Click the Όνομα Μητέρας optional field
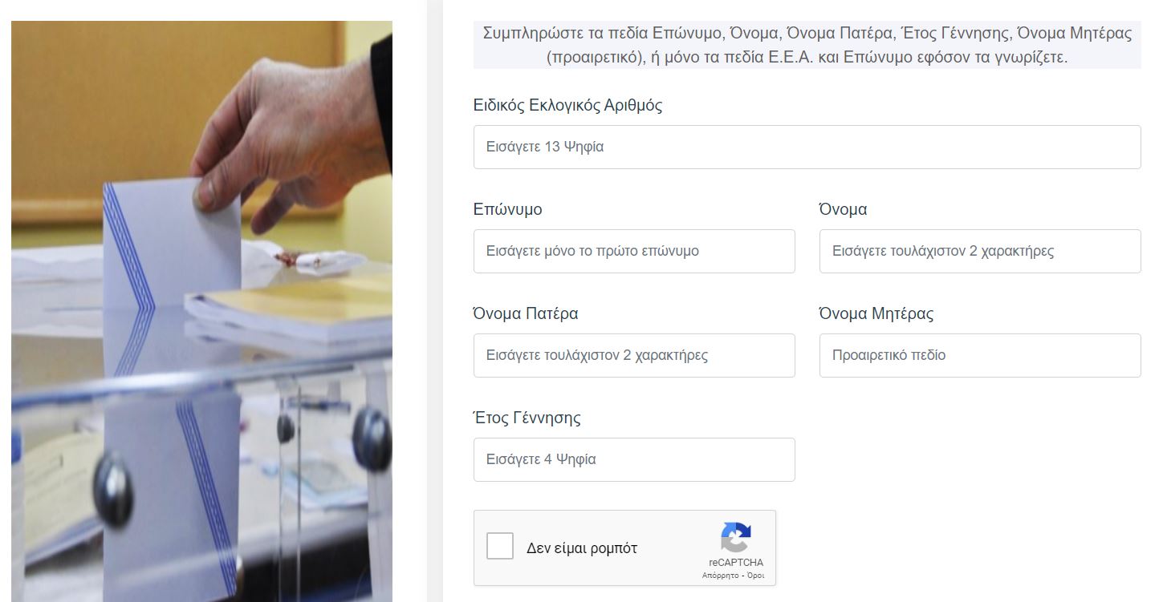This screenshot has height=602, width=1159. tap(979, 356)
